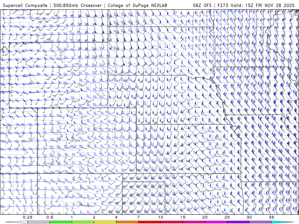Click the scale label 1
The height and width of the screenshot is (224, 299).
click(72, 217)
